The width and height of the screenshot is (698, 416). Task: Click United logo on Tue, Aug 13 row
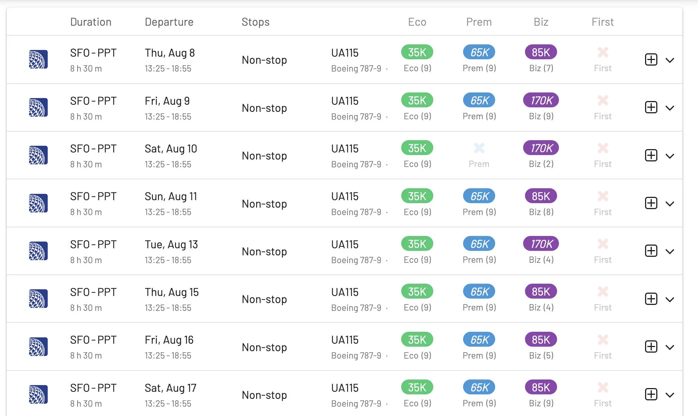point(38,251)
